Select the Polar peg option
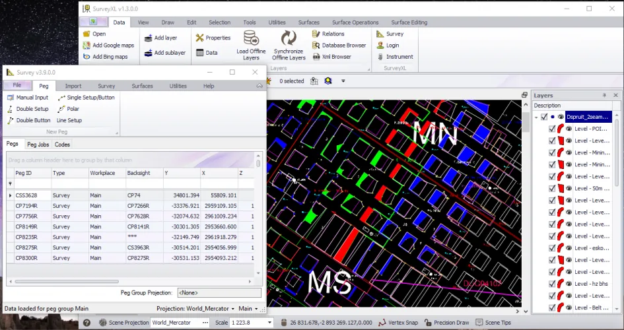Image resolution: width=624 pixels, height=330 pixels. 68,108
